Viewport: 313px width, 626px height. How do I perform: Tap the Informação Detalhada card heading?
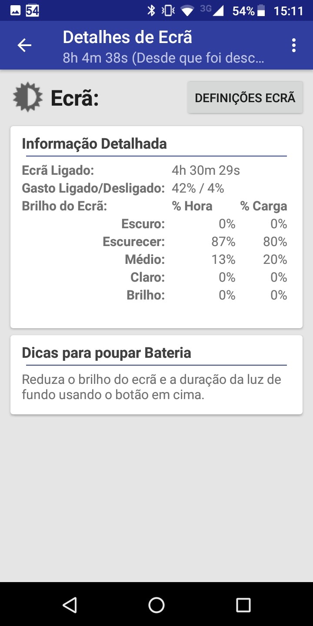click(94, 143)
